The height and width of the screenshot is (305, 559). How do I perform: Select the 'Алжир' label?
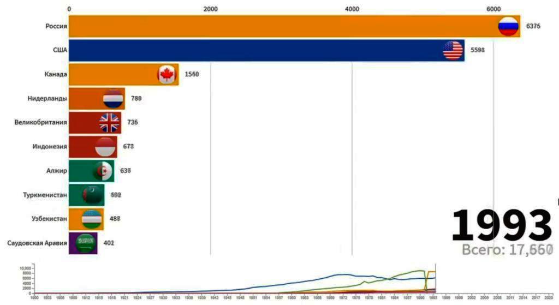[57, 171]
